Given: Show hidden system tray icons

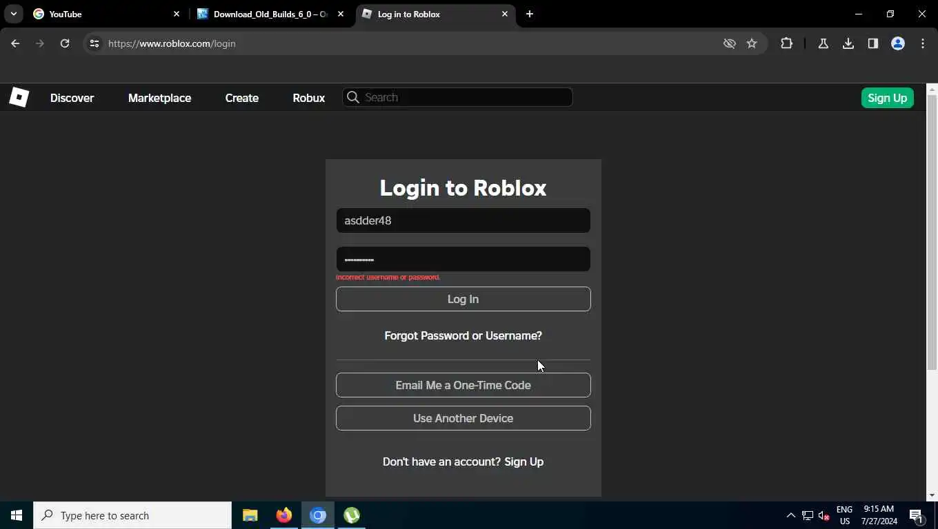Looking at the screenshot, I should (x=790, y=515).
